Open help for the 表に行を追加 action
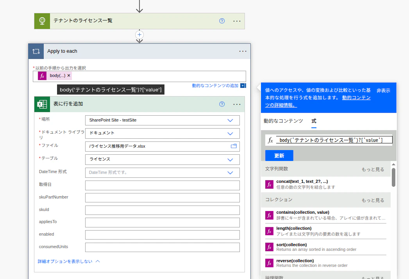Image resolution: width=409 pixels, height=279 pixels. click(x=222, y=104)
